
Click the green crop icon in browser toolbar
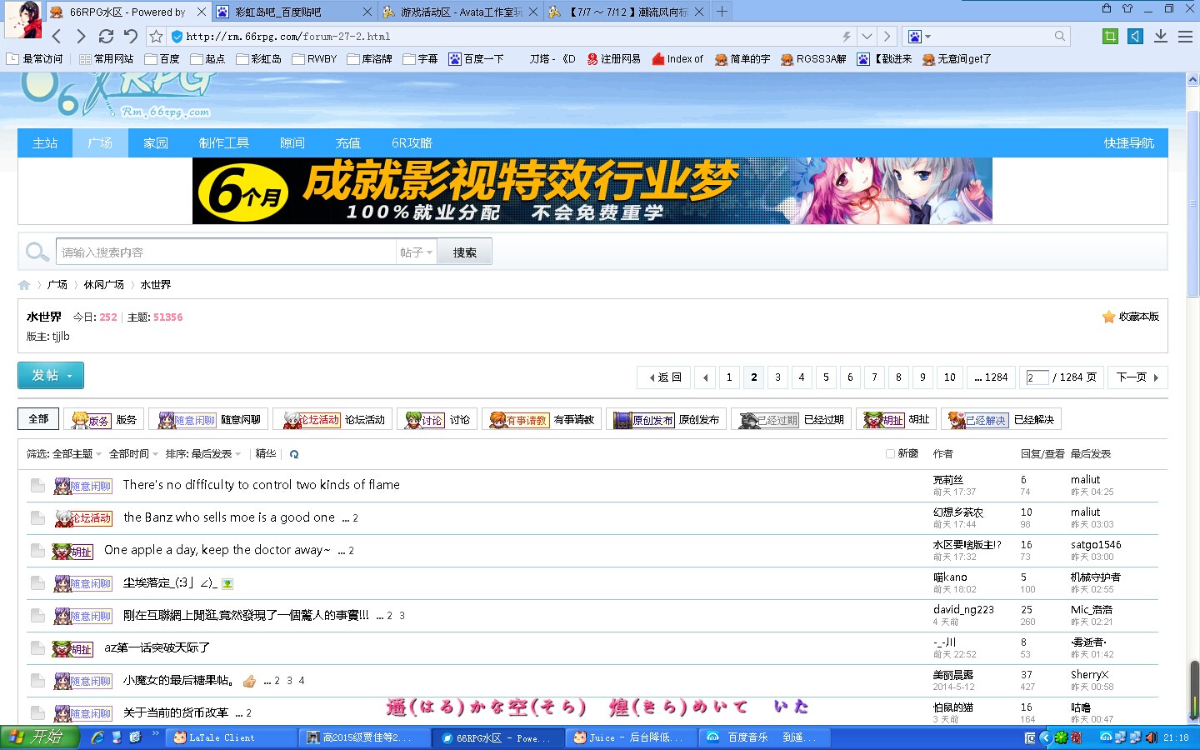pyautogui.click(x=1110, y=36)
